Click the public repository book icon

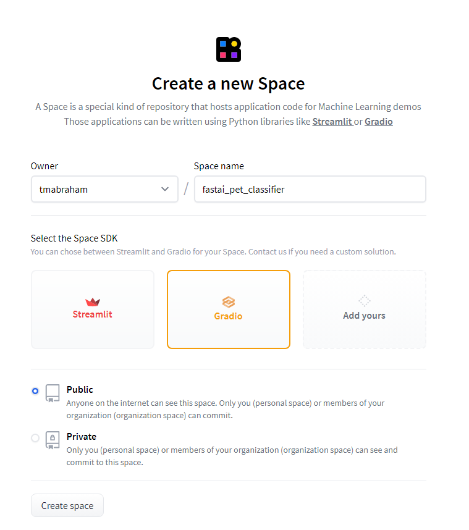53,393
